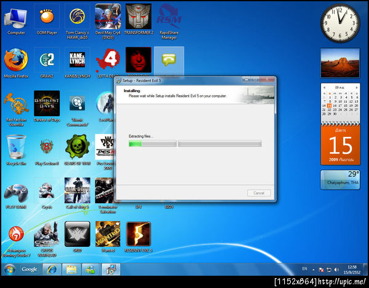Viewport: 369px width, 288px height.
Task: Click the EN language indicator
Action: click(304, 269)
